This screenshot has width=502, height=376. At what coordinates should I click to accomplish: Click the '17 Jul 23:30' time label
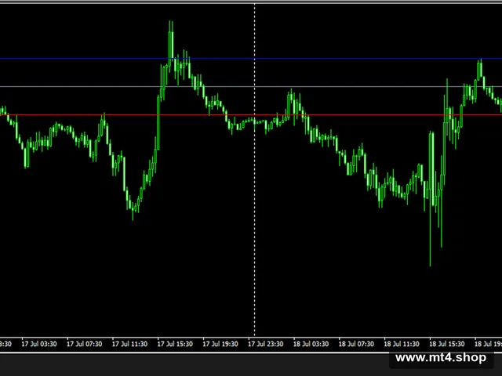point(266,344)
